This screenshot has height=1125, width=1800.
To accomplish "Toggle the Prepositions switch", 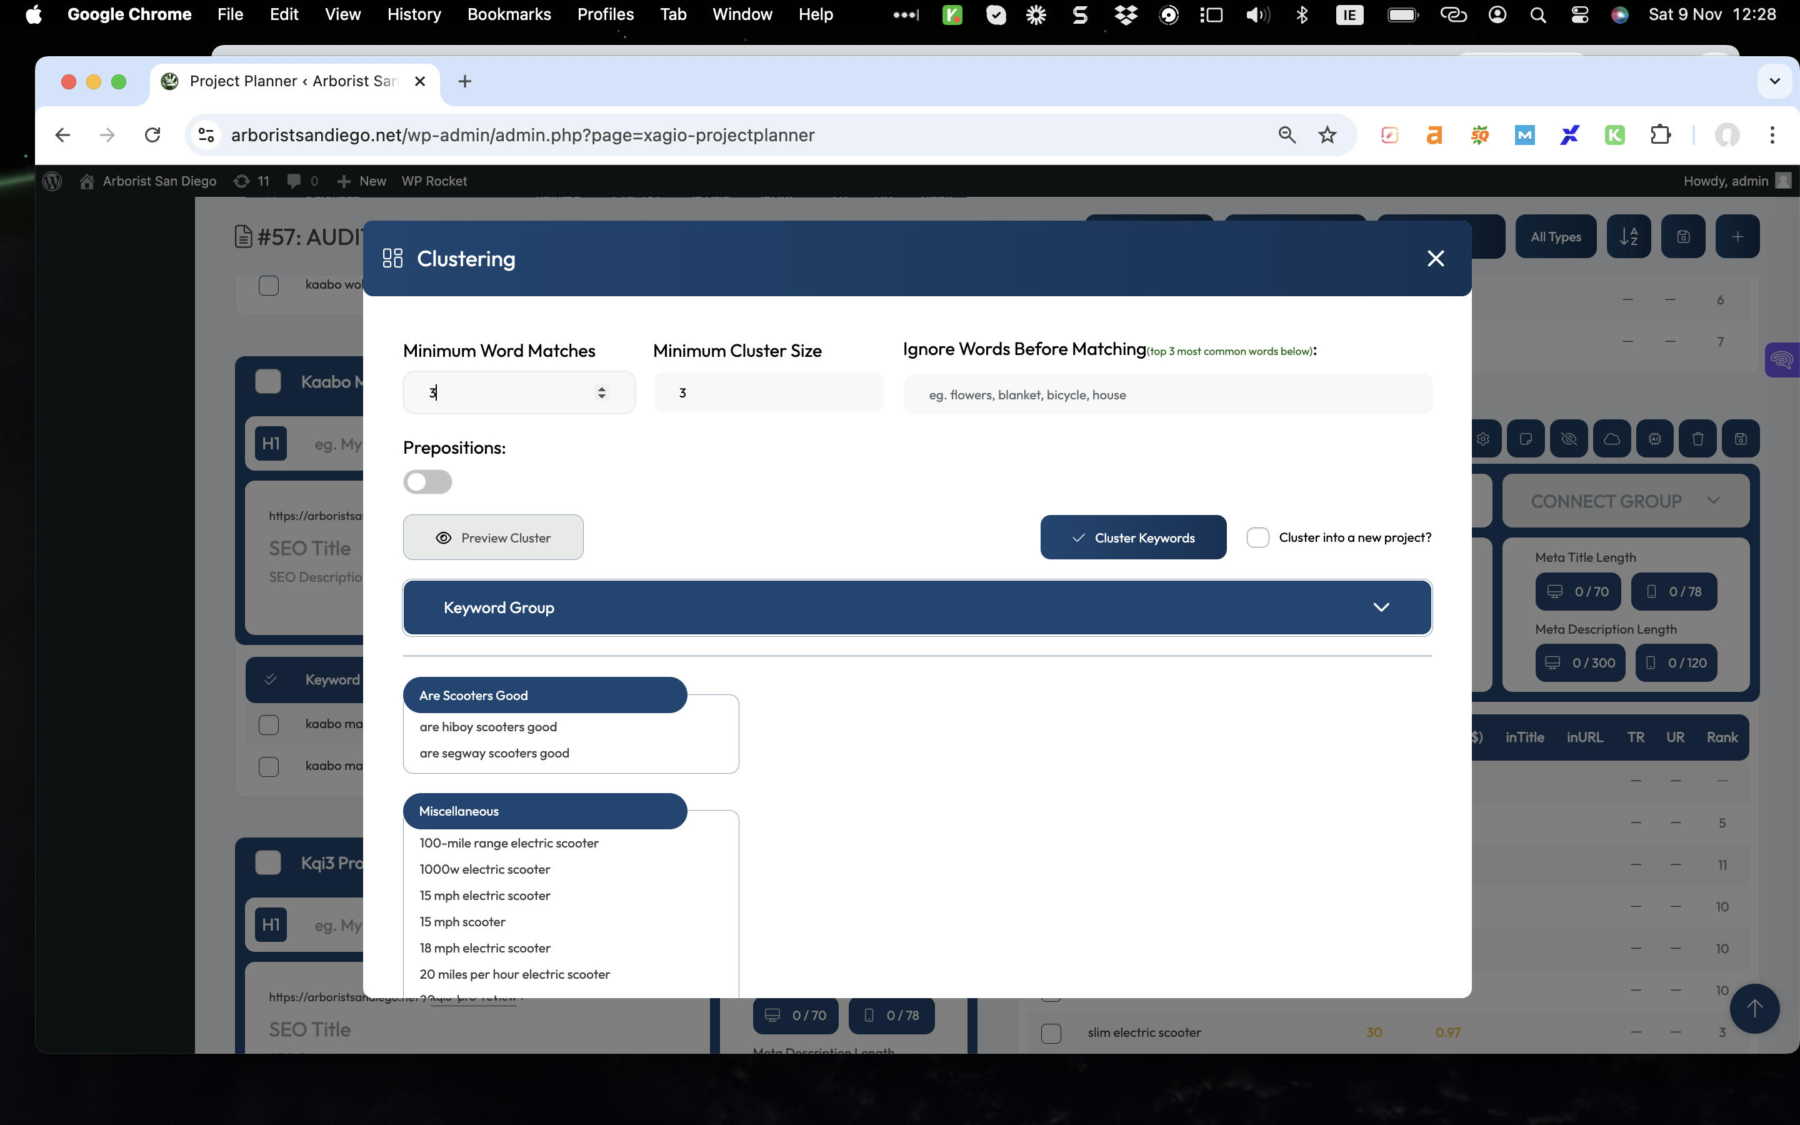I will (x=427, y=481).
